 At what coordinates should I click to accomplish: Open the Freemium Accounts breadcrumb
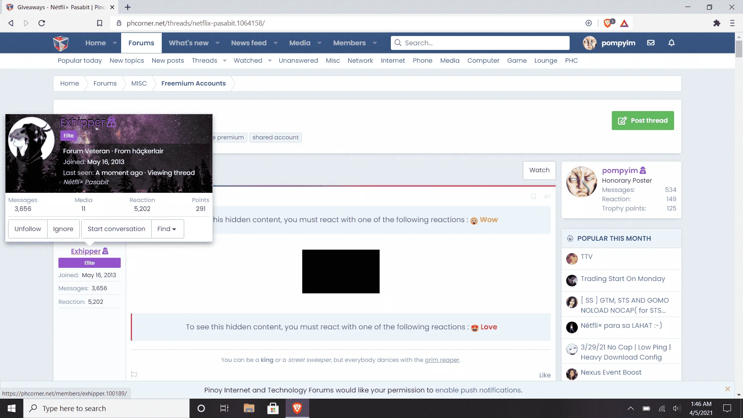193,84
